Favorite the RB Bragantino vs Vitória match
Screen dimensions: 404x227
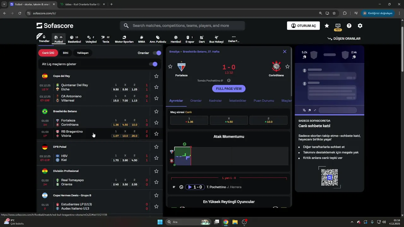pyautogui.click(x=156, y=134)
